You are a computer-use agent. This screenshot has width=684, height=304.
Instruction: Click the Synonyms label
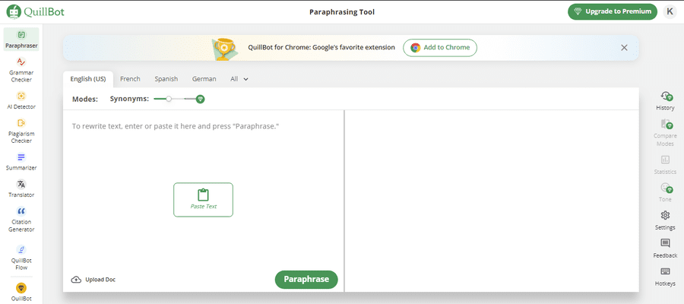click(x=129, y=99)
